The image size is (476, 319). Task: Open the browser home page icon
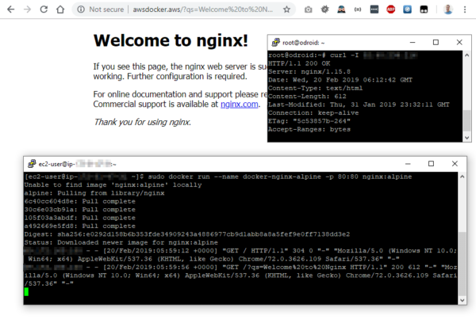[60, 9]
